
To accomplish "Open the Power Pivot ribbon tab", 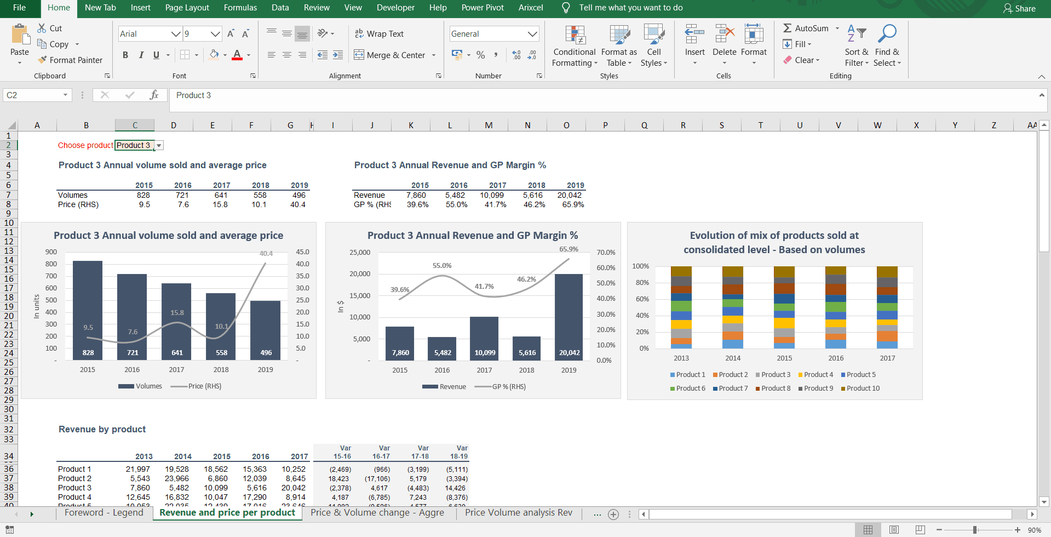I will pyautogui.click(x=483, y=8).
